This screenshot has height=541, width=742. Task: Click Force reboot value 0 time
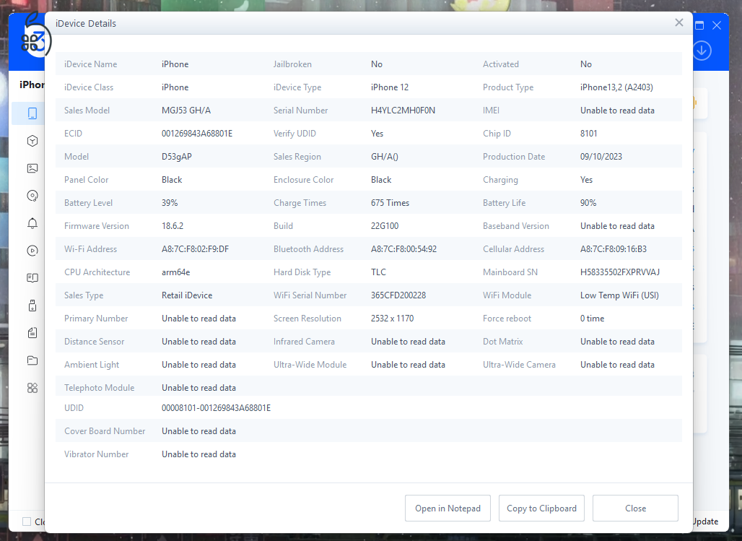pyautogui.click(x=592, y=319)
